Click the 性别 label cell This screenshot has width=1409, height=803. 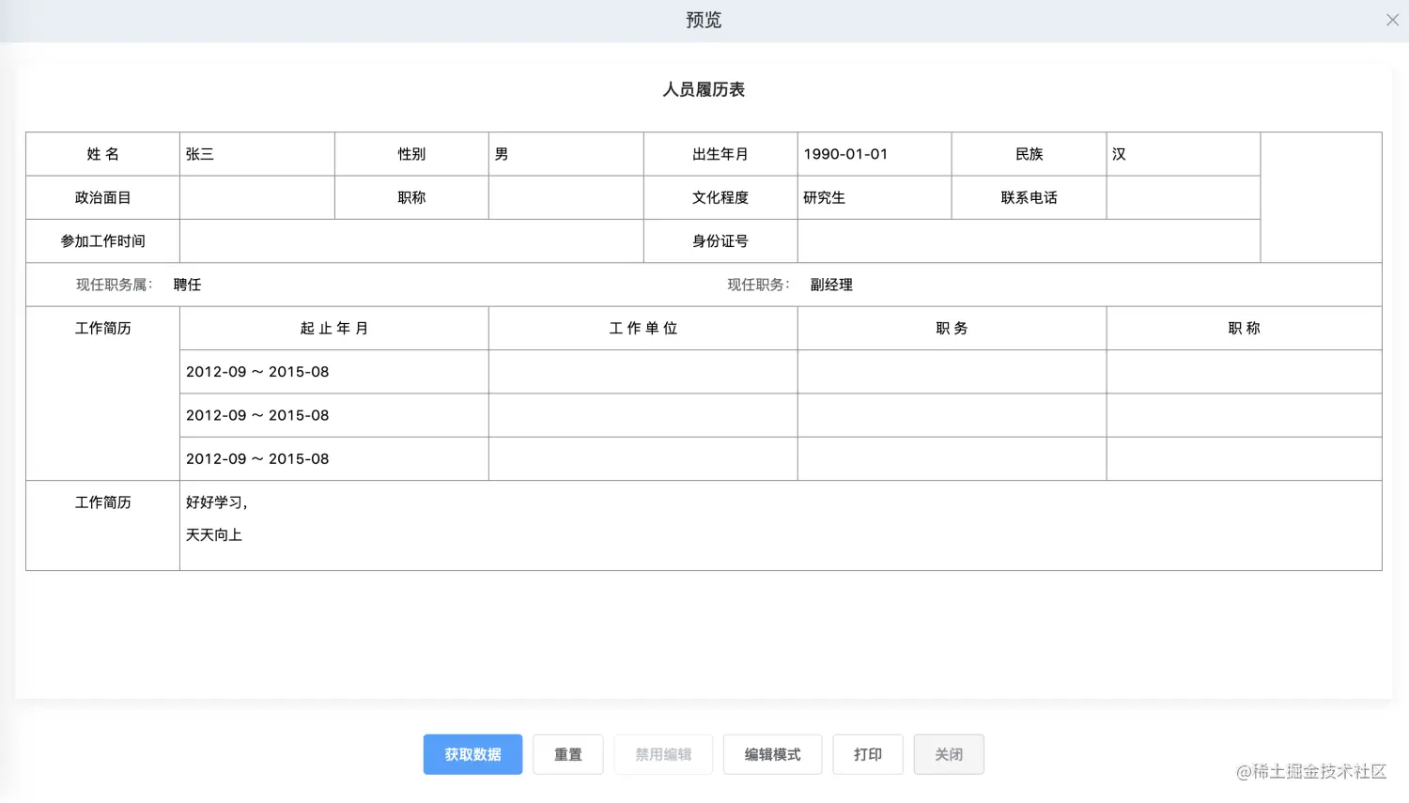pyautogui.click(x=411, y=154)
